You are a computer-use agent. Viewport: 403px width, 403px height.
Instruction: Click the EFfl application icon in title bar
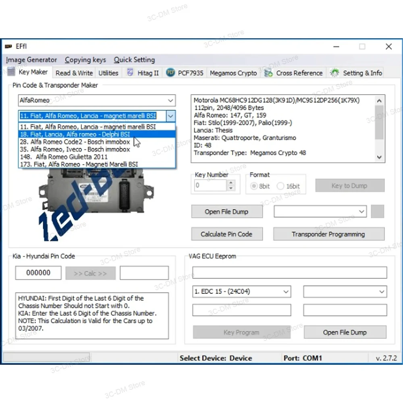(8, 46)
